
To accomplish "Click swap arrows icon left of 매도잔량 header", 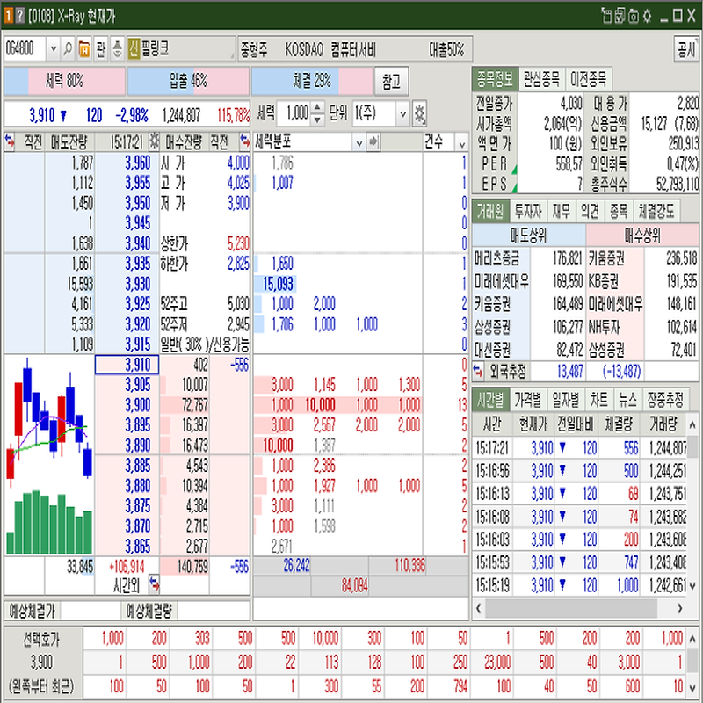I will [10, 142].
